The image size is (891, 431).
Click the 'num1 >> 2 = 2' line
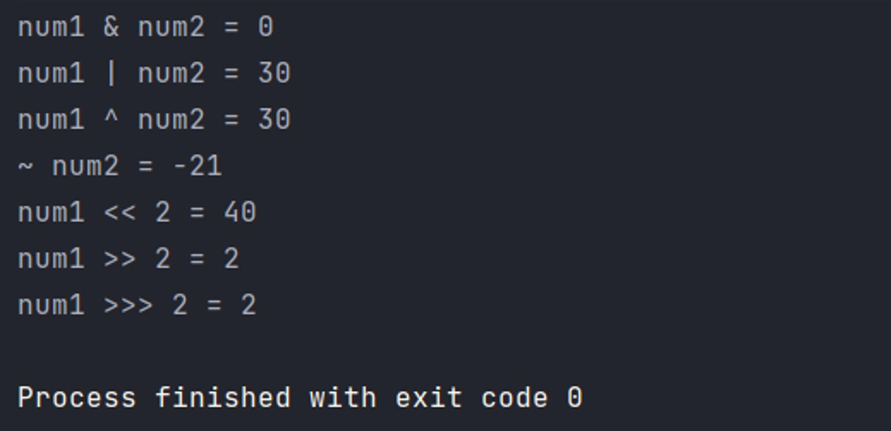point(129,259)
